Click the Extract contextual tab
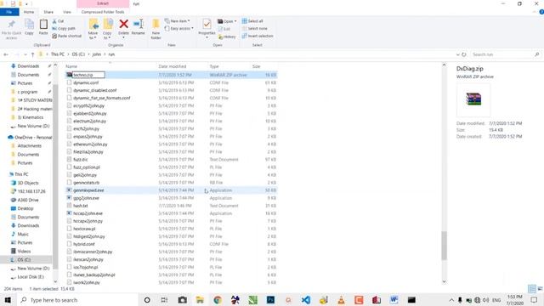 (x=103, y=3)
